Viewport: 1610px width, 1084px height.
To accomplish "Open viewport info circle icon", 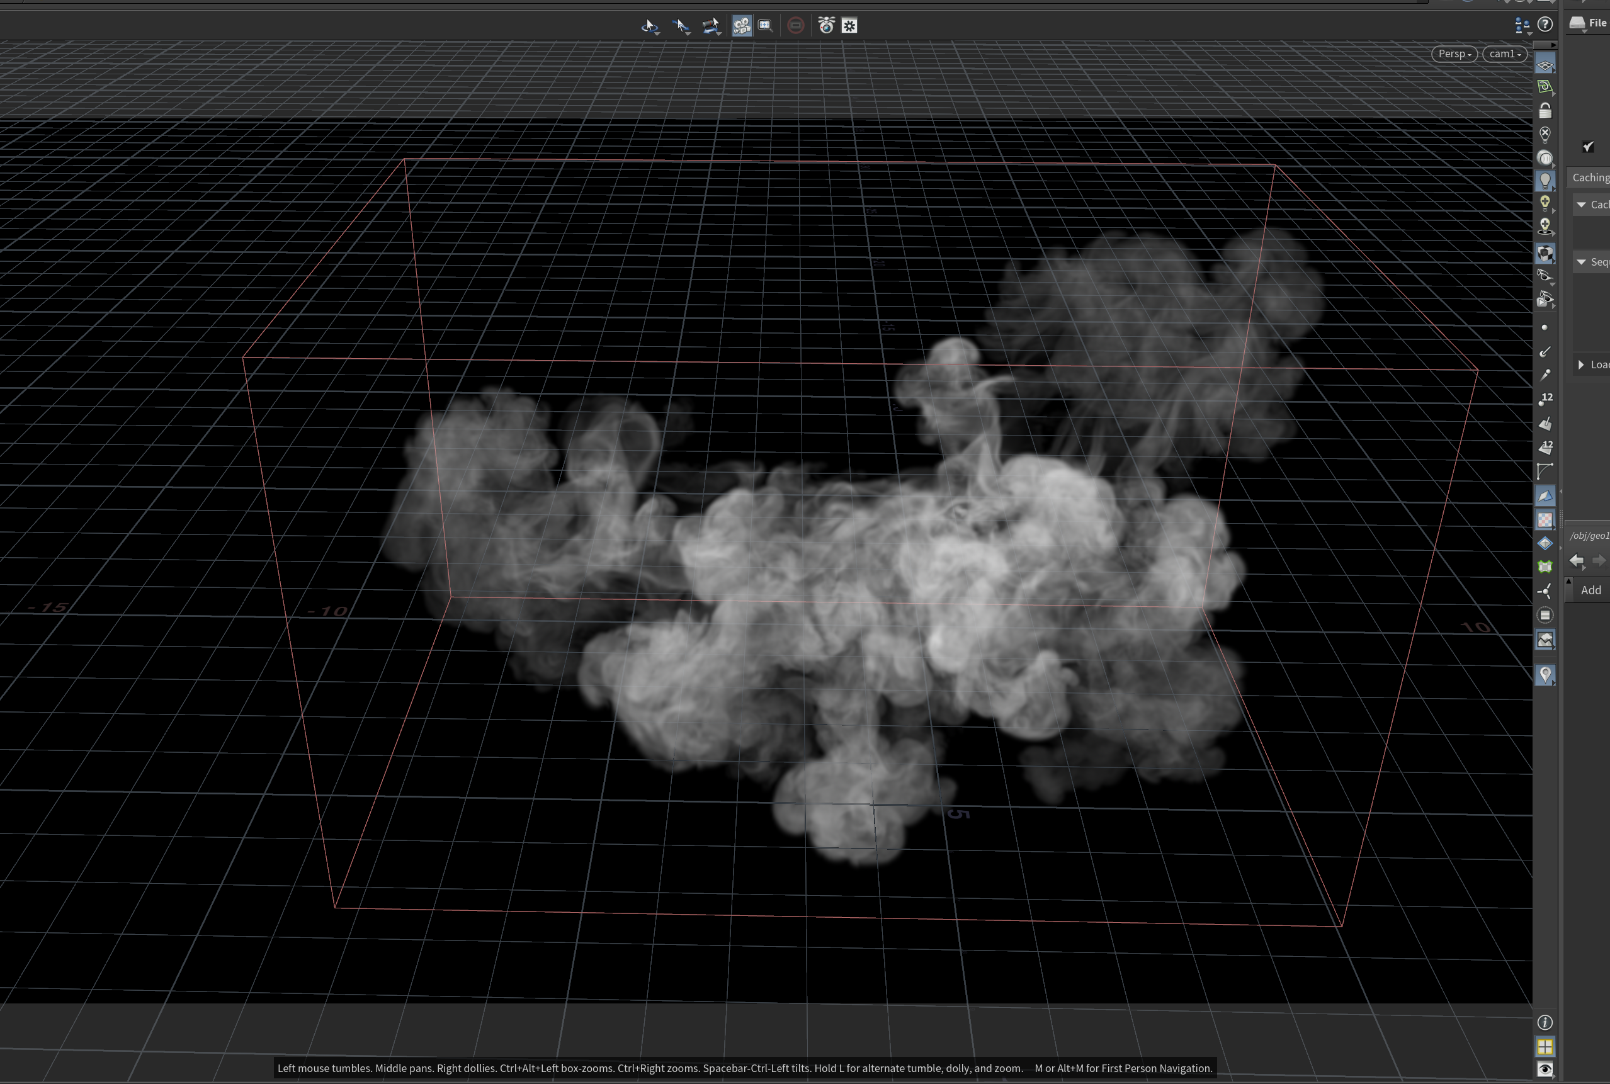I will tap(1545, 1022).
